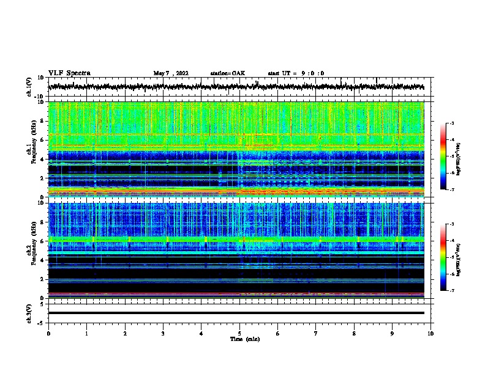
Task: Click the date text "May 7, 2022"
Action: (171, 73)
